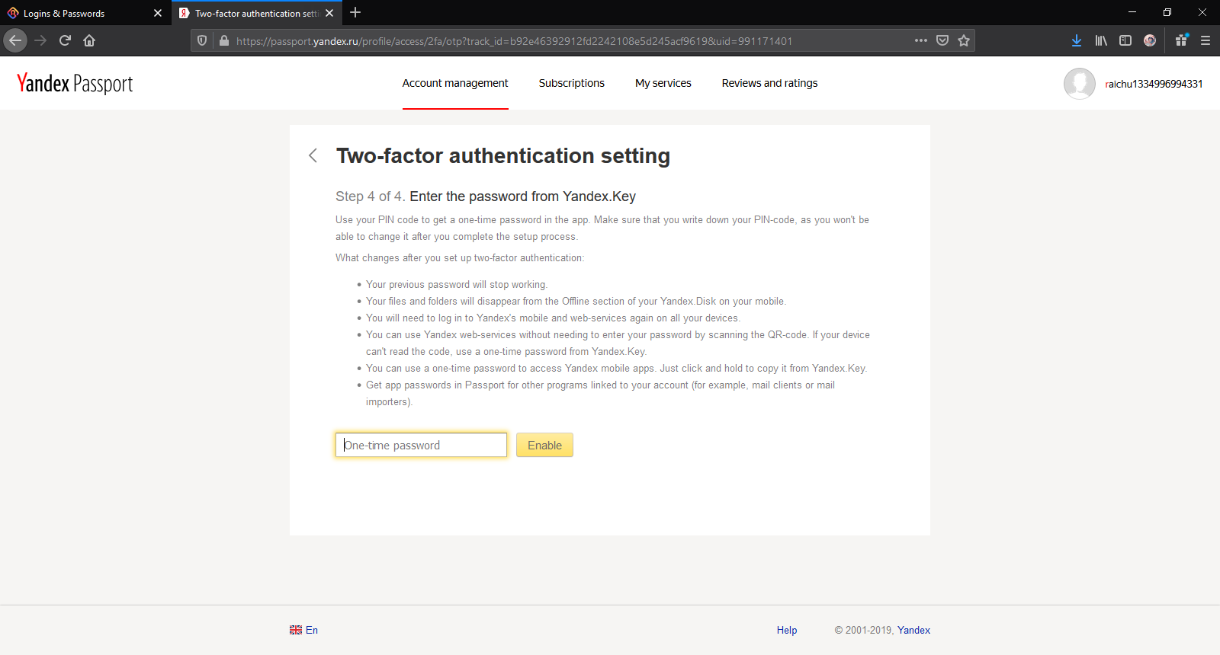This screenshot has width=1220, height=655.
Task: Close the Two-factor authentication tab
Action: 329,13
